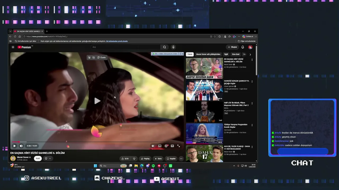Seek using the video progress bar
This screenshot has width=339, height=190.
click(97, 142)
